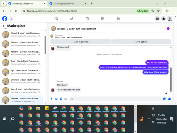This screenshot has height=133, width=177.
Task: Open the Windows notification center icon
Action: click(171, 119)
